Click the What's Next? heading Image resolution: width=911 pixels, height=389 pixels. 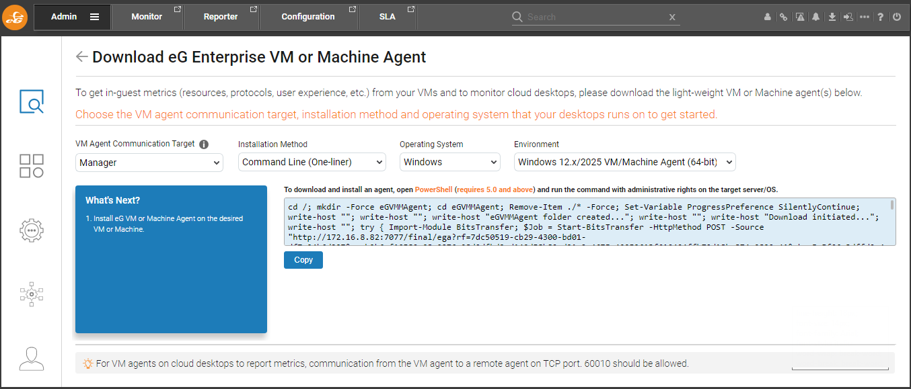point(112,200)
